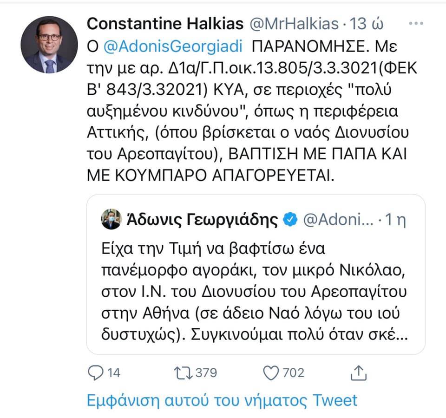446x418 pixels.
Task: Click the @AdonisGeorgiadi mention link
Action: 173,46
